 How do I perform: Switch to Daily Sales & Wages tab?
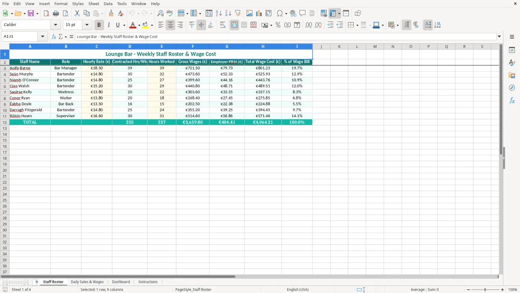point(87,282)
